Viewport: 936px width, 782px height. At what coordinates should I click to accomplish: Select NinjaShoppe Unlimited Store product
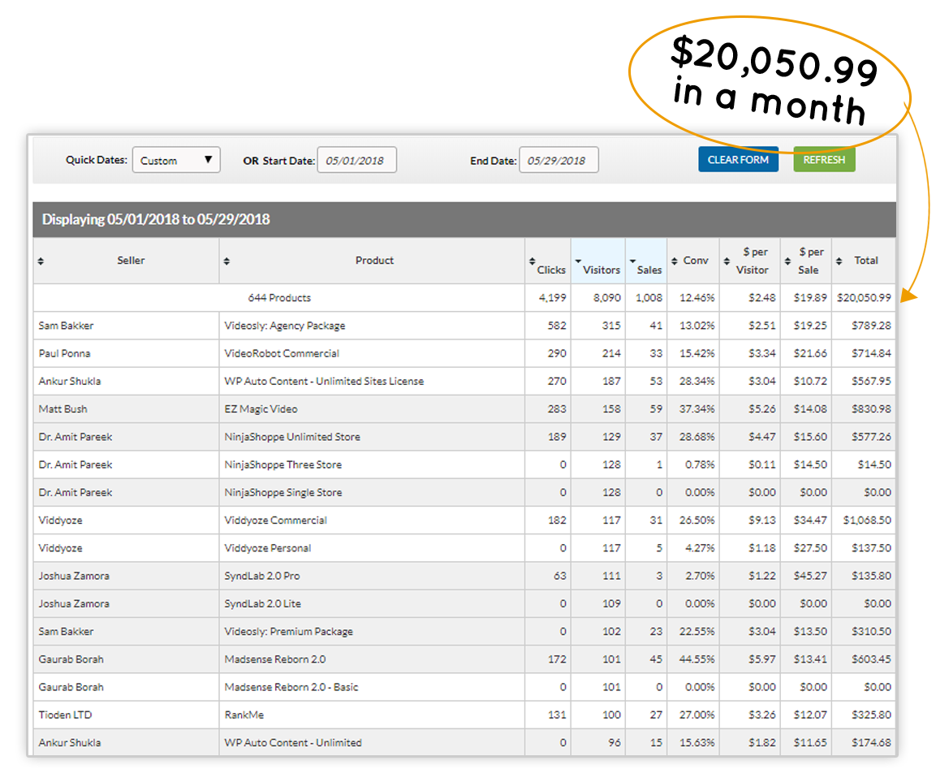tap(372, 437)
